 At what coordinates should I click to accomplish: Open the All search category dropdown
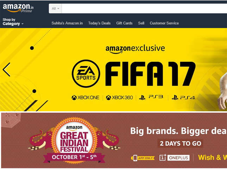click(x=55, y=8)
